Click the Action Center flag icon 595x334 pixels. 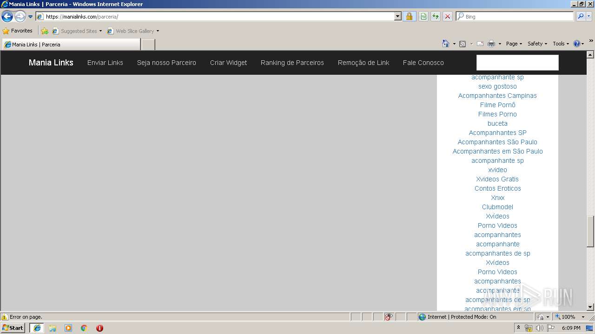pos(551,328)
